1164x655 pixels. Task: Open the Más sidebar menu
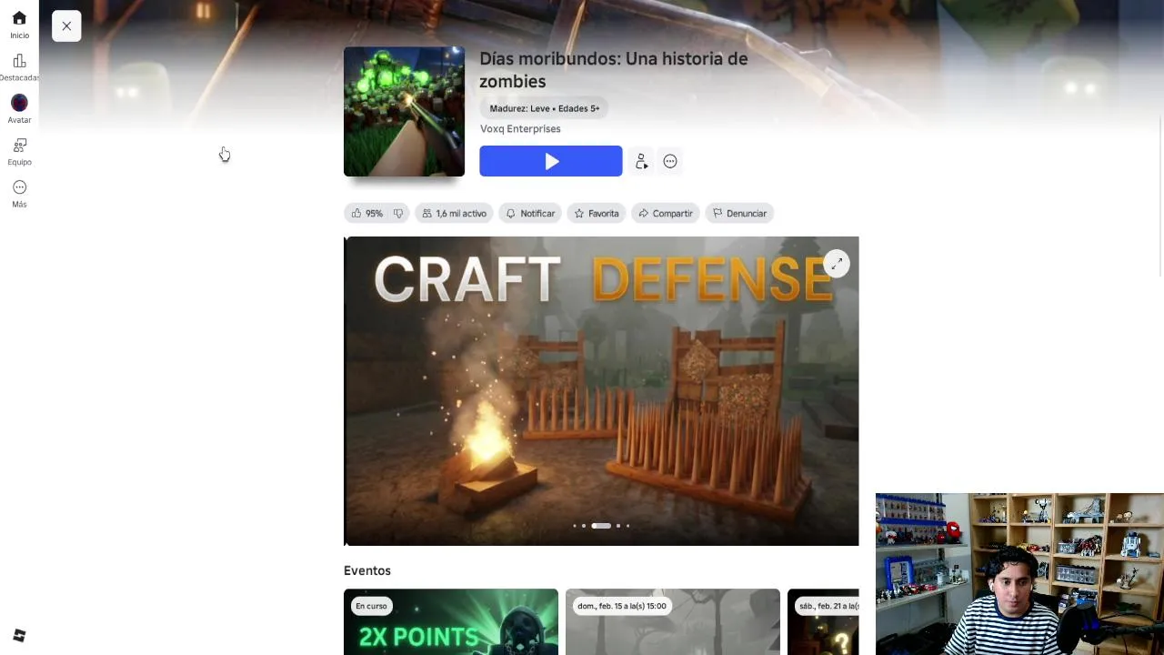[x=19, y=193]
